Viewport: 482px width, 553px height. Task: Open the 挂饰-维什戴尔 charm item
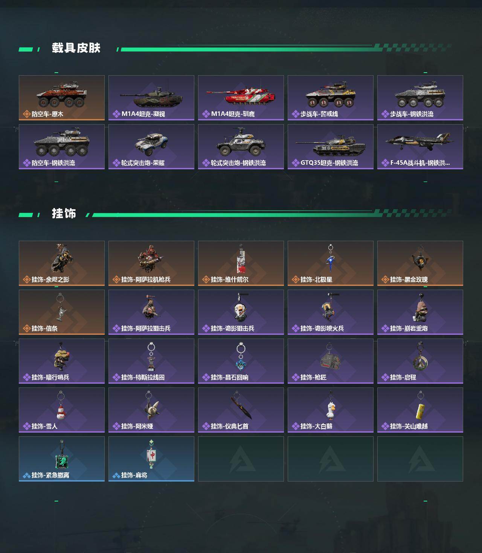pos(241,263)
